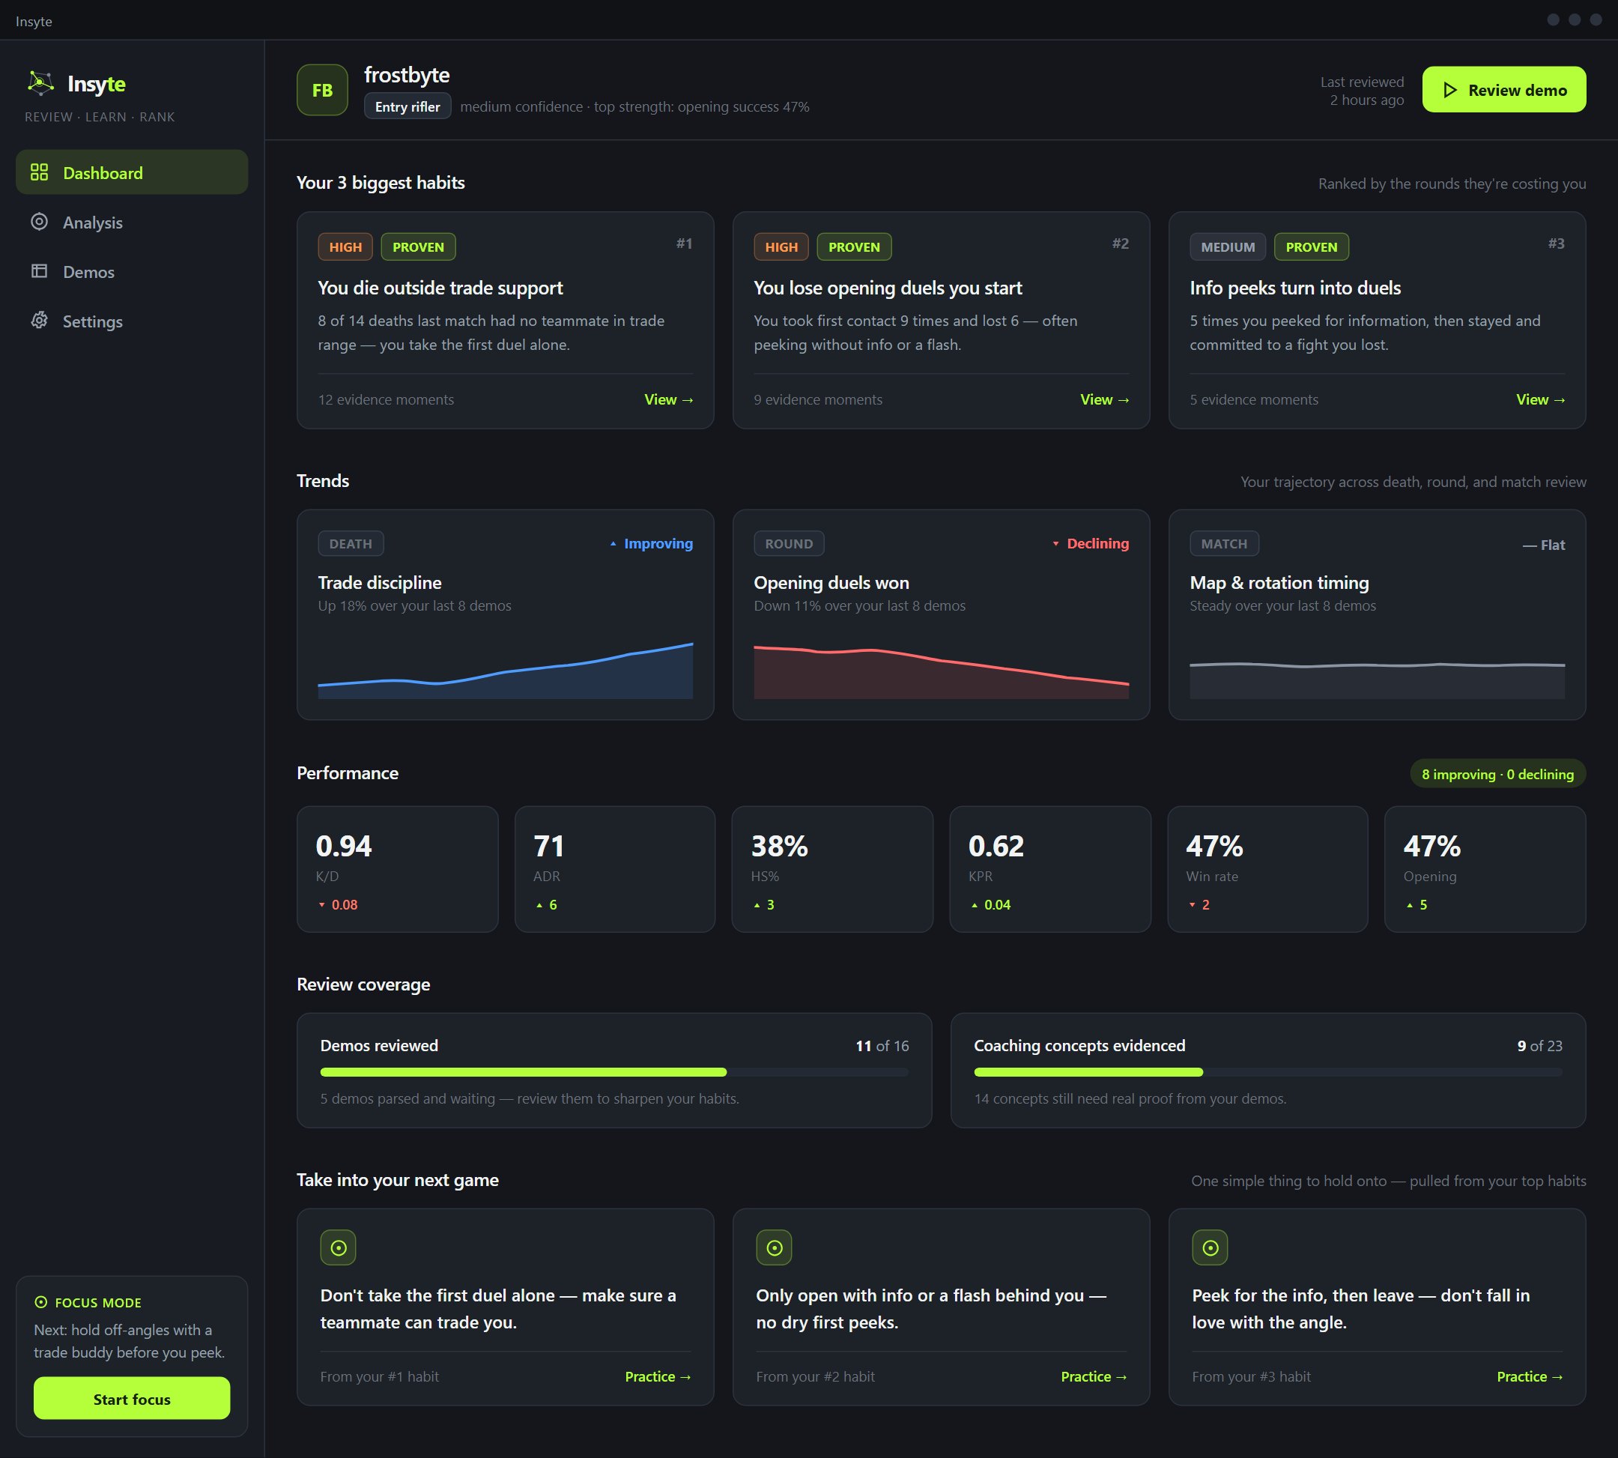The height and width of the screenshot is (1458, 1618).
Task: Click the Focus Mode target icon
Action: [41, 1303]
